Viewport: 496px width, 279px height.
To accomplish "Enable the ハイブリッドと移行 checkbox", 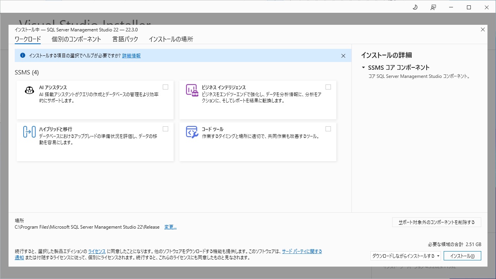I will pyautogui.click(x=165, y=128).
